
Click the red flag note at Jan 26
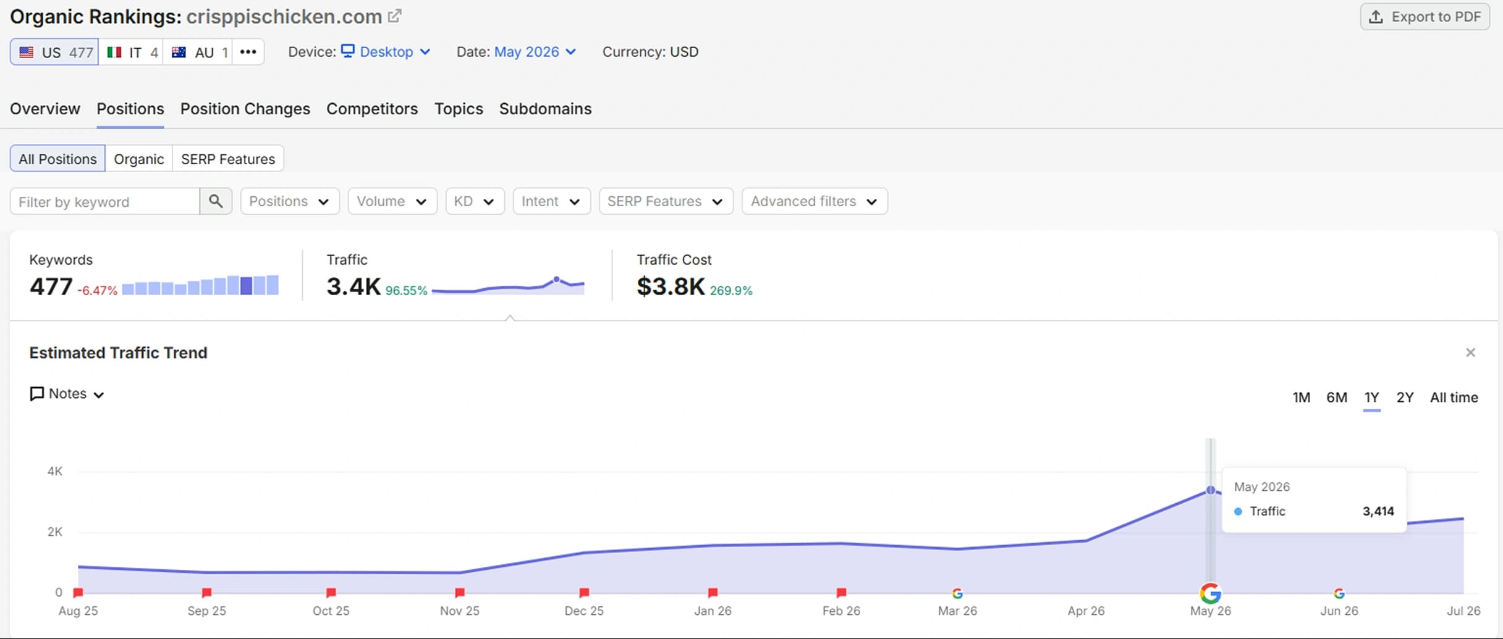713,593
